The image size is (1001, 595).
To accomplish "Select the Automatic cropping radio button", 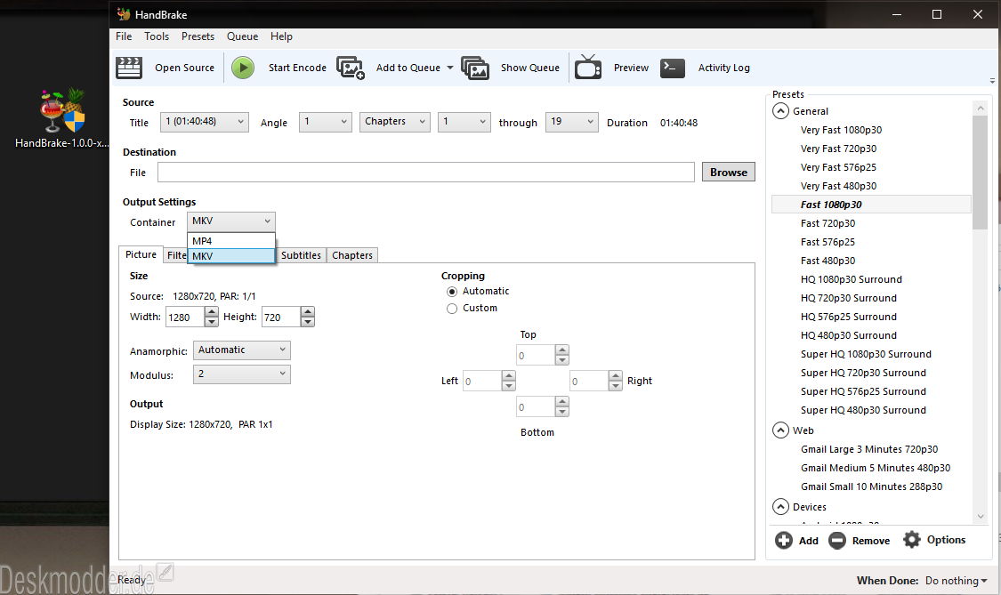I will pyautogui.click(x=452, y=292).
